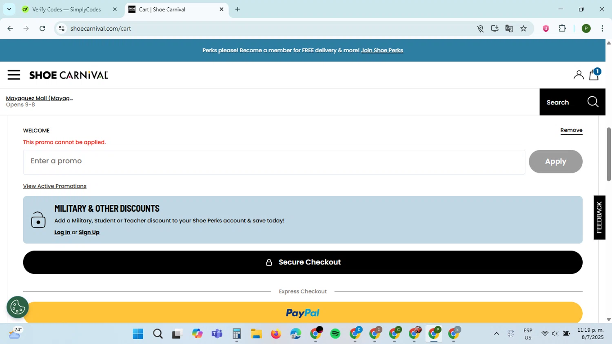This screenshot has width=612, height=344.
Task: Open the shopping bag cart icon
Action: 594,75
